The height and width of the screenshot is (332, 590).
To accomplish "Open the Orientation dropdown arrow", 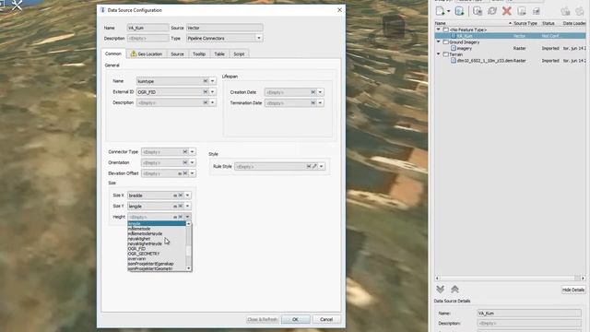I will click(193, 162).
